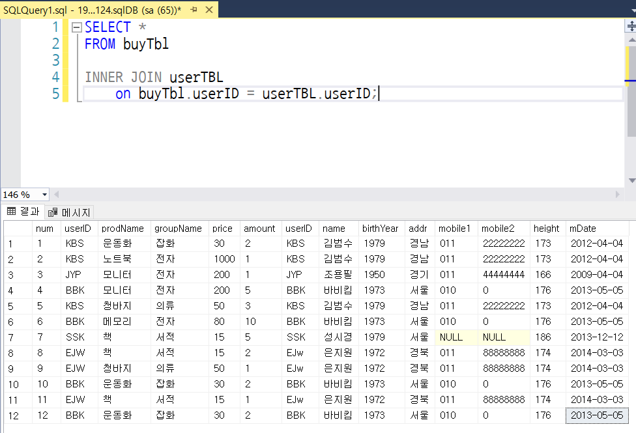Click the mobile2 column header
The image size is (636, 433).
coord(504,229)
